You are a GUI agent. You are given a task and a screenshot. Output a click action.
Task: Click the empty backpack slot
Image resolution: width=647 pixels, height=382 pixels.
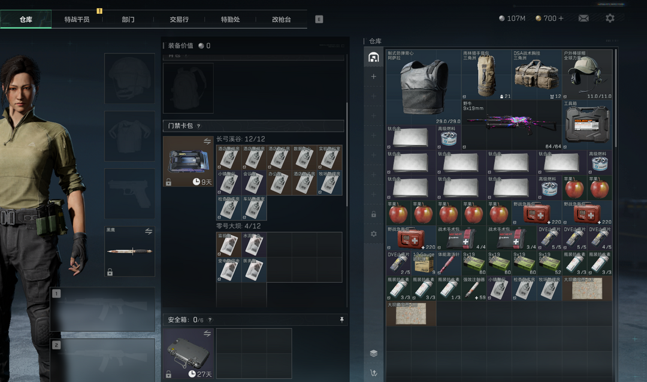click(188, 88)
